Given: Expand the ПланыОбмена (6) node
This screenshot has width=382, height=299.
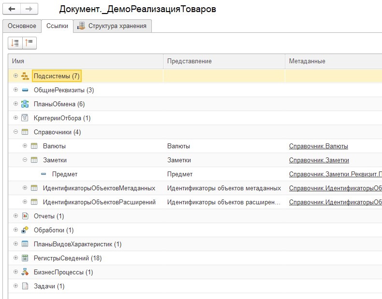Looking at the screenshot, I should coord(15,104).
